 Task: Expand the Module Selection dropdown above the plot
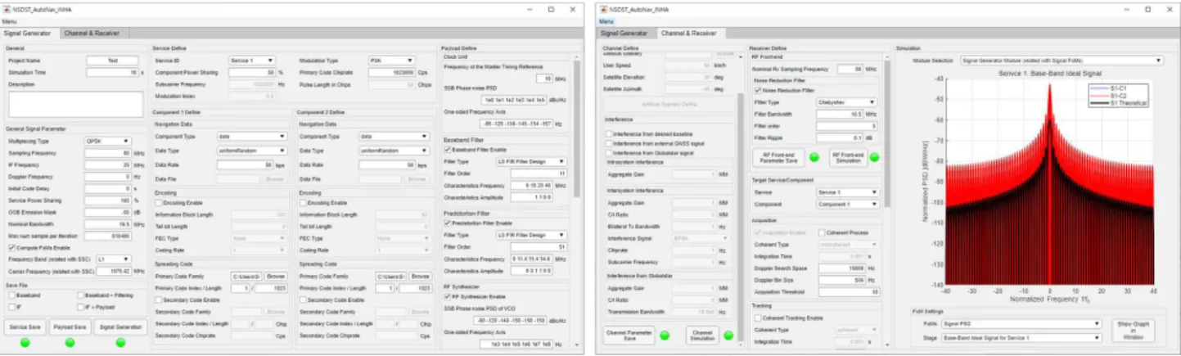(x=1062, y=60)
